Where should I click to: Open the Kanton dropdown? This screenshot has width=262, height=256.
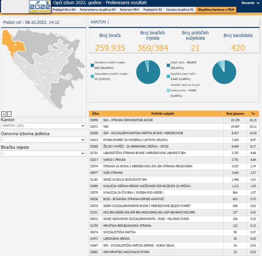(x=43, y=126)
